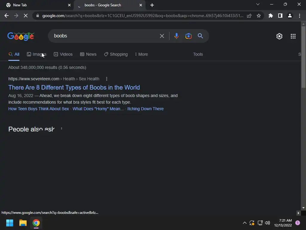This screenshot has width=306, height=230.
Task: Click the horizontal scroll right arrow
Action: point(299,213)
